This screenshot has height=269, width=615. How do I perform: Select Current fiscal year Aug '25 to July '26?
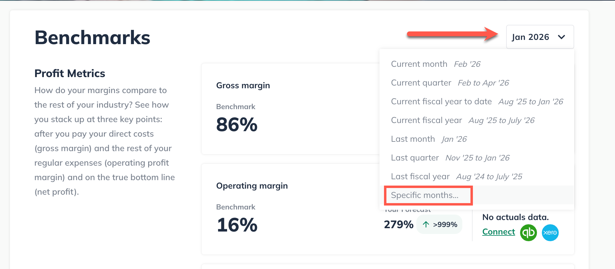(463, 120)
